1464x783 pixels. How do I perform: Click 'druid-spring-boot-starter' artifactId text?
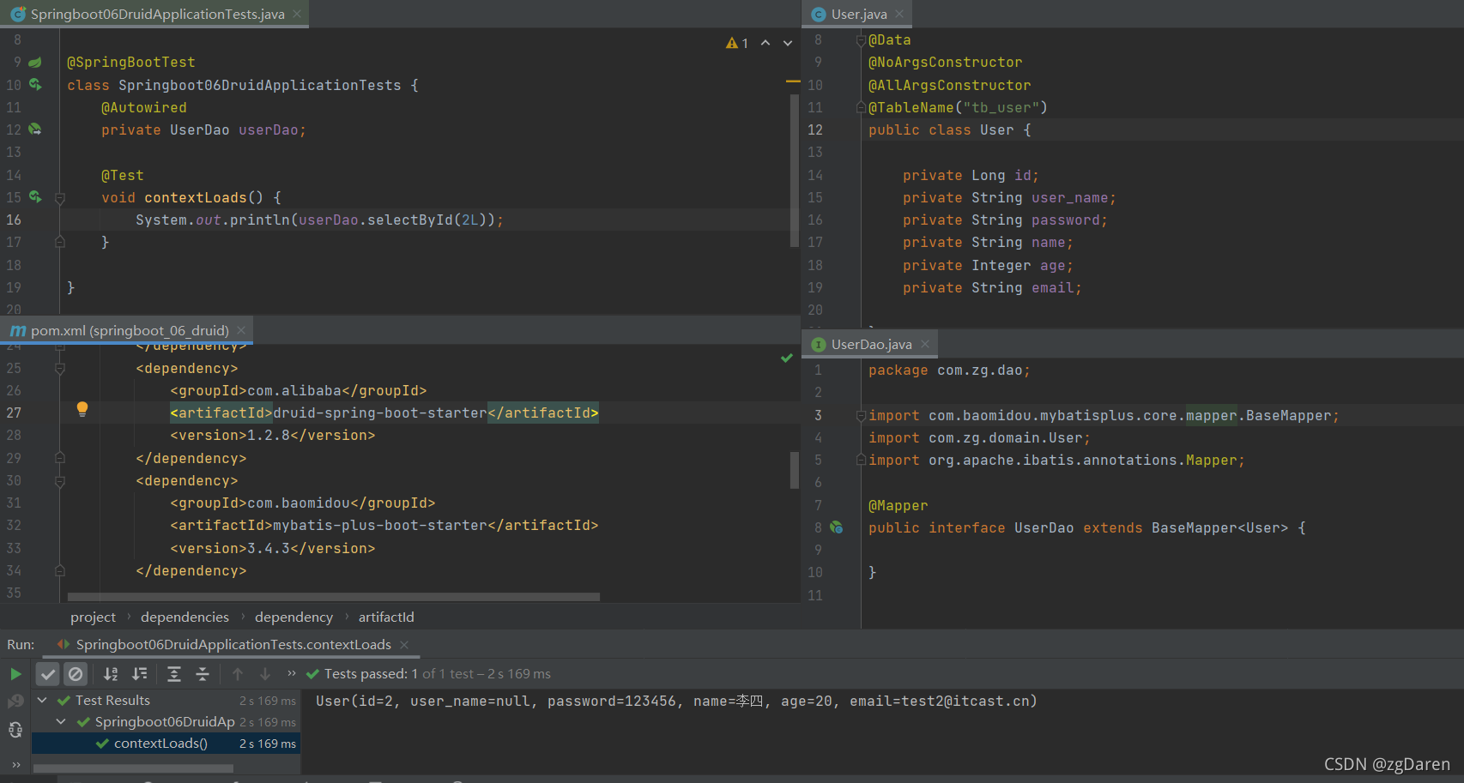click(x=380, y=413)
